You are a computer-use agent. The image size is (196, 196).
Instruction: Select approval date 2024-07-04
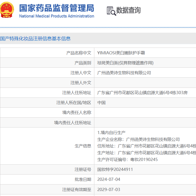click(x=109, y=179)
